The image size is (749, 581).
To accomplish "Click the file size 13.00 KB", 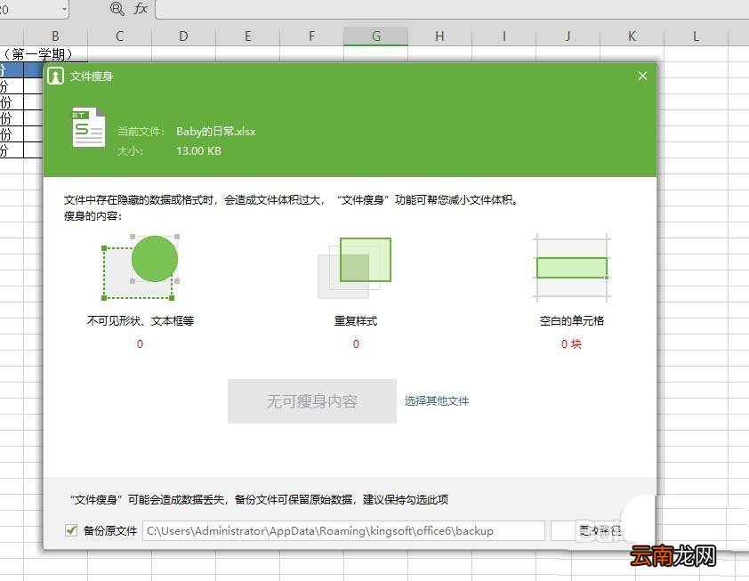I will click(x=198, y=151).
